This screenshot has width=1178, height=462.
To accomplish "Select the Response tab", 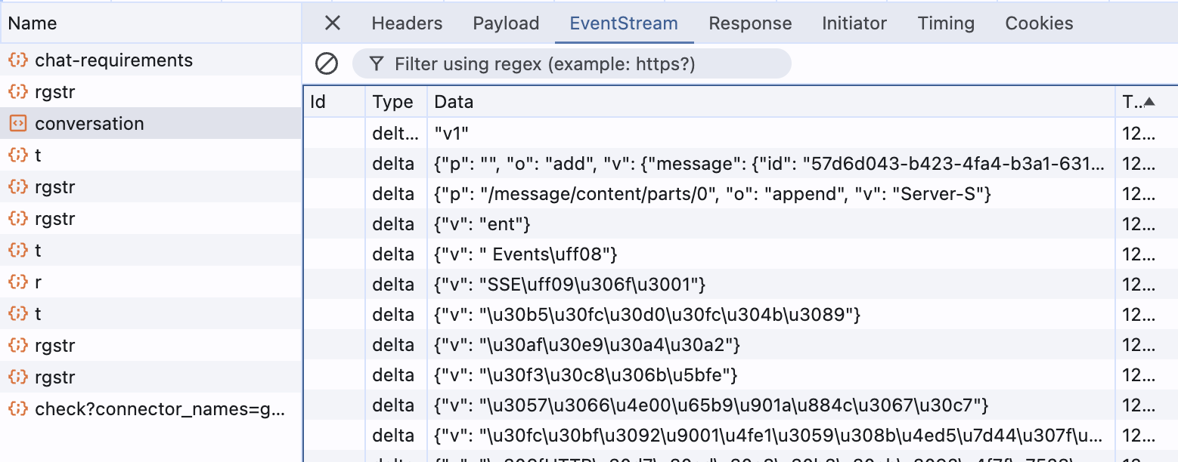I will click(750, 23).
